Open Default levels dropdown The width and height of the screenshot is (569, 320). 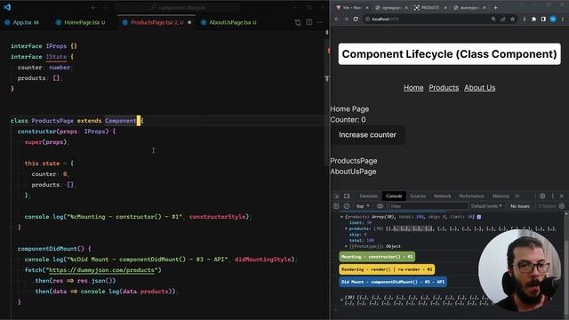[486, 206]
